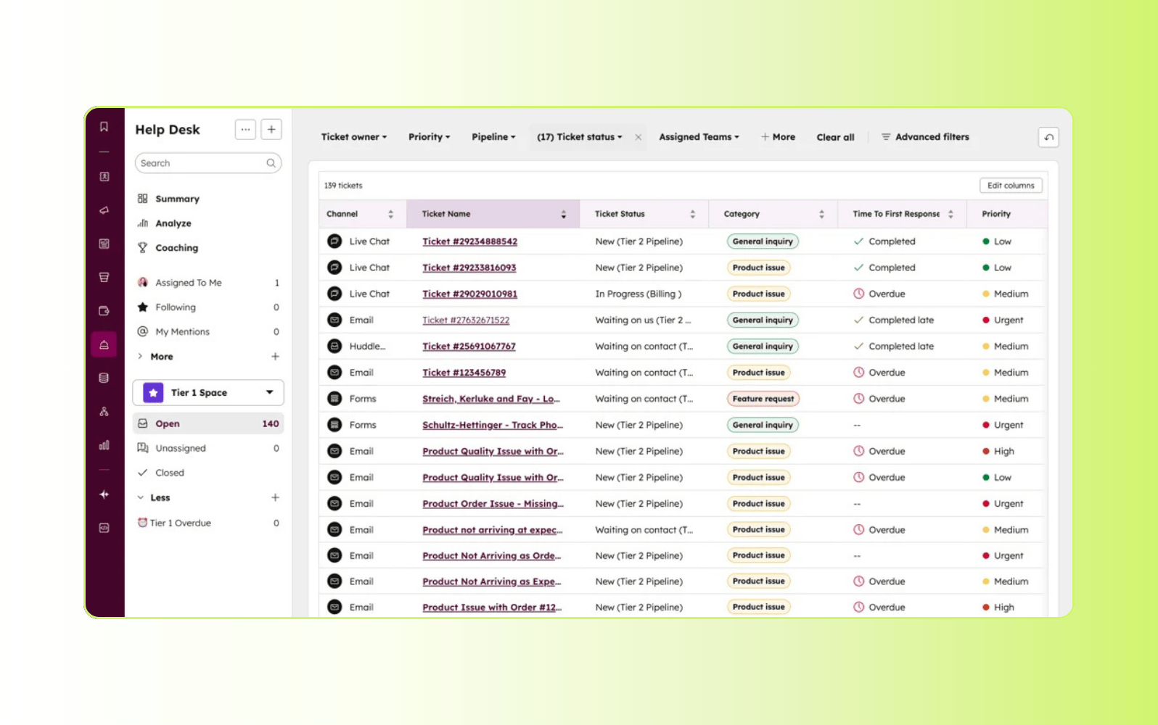This screenshot has height=725, width=1158.
Task: Collapse the Less section chevron
Action: click(x=140, y=497)
